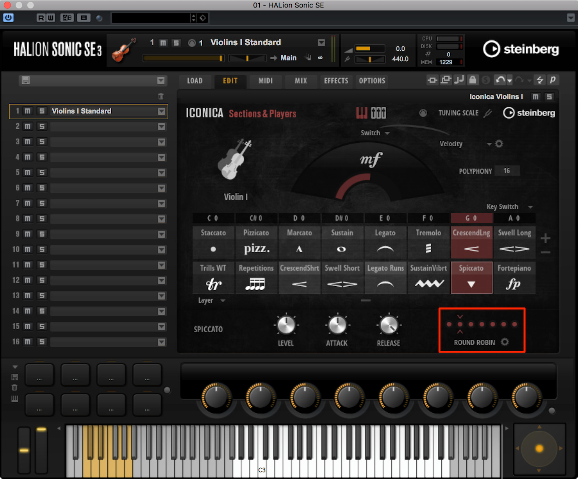578x479 pixels.
Task: Mute the Iconica Violins I layer
Action: coord(535,97)
